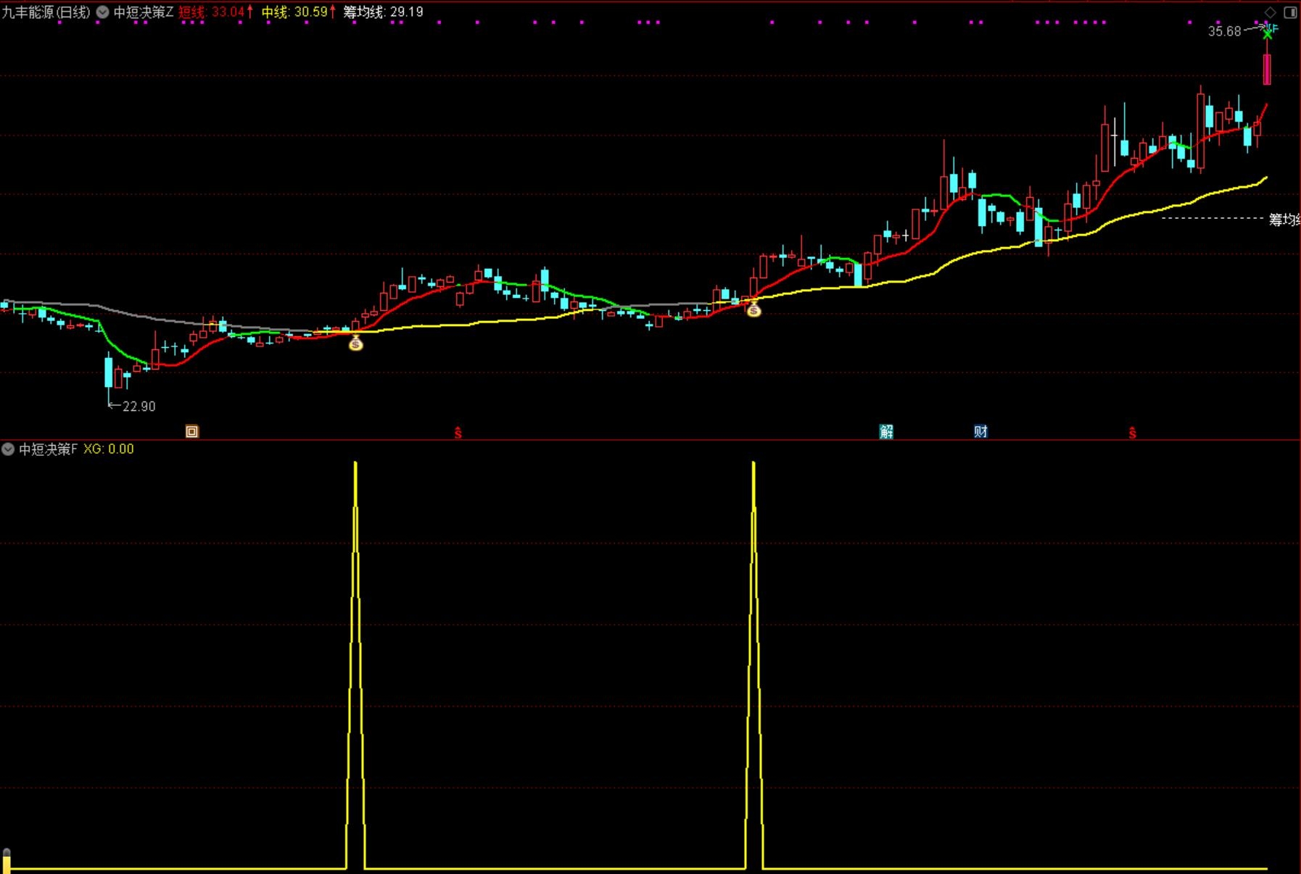Click the 中短决策Z indicator name
Screen dimensions: 1301x874
coord(144,12)
